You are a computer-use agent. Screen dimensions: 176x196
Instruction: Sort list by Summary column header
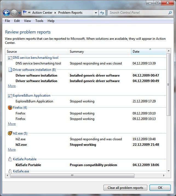point(100,52)
